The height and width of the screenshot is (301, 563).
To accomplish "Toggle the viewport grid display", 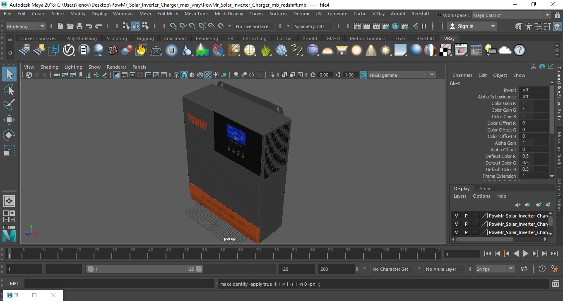I will click(x=117, y=75).
